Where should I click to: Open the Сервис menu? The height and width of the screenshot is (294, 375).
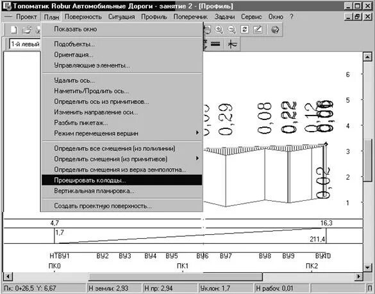(251, 17)
